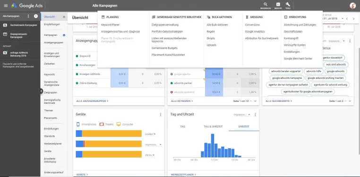
Task: Click the Tools wrench icon
Action: pyautogui.click(x=288, y=4)
